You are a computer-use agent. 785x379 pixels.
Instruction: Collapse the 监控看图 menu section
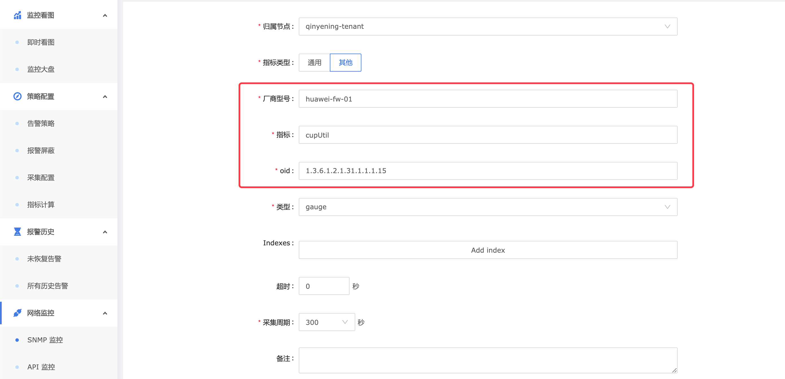(x=105, y=16)
